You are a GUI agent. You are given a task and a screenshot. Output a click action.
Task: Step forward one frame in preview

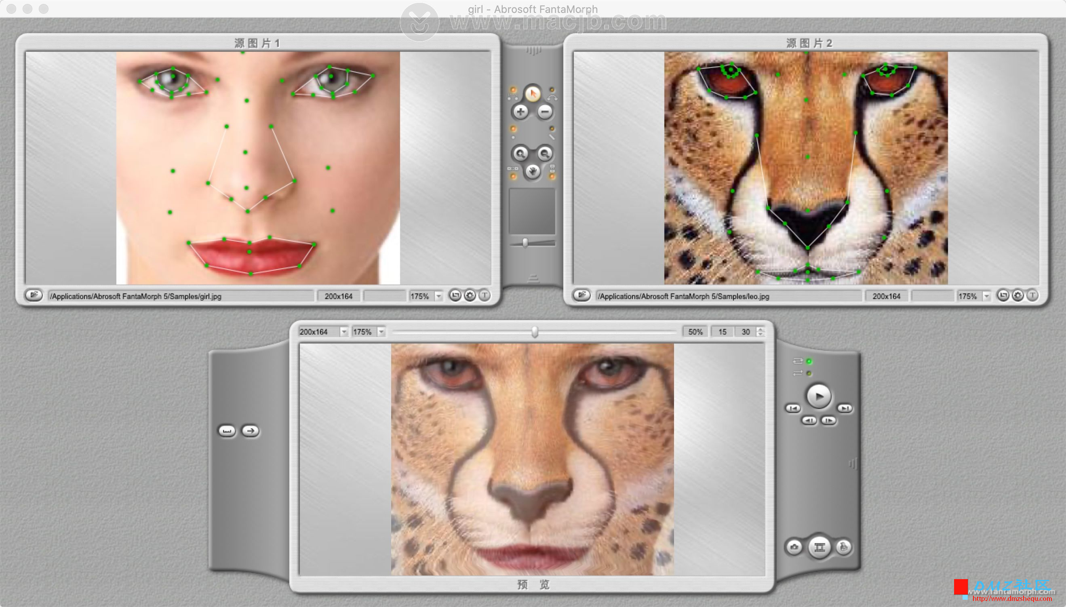click(828, 420)
